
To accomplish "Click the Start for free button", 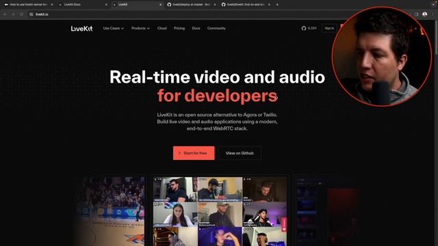I will tap(194, 153).
